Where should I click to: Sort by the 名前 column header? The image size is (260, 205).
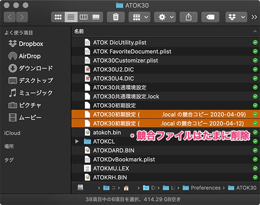click(x=79, y=31)
